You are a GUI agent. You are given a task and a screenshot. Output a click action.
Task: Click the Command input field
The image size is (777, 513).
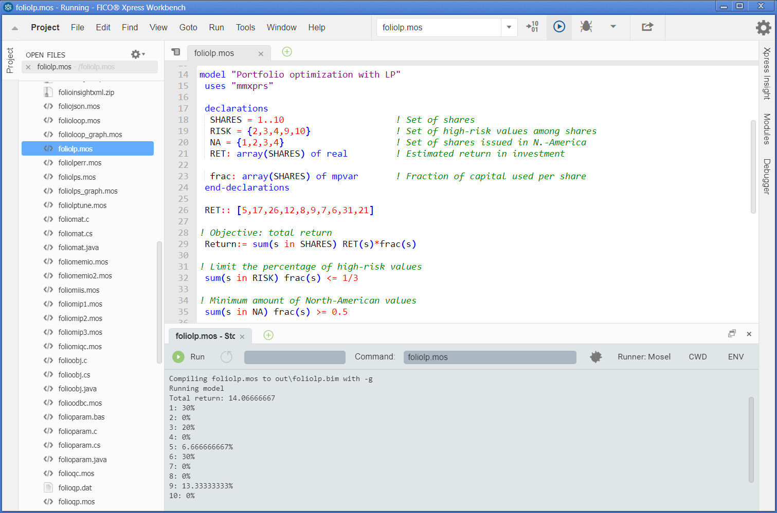(489, 356)
